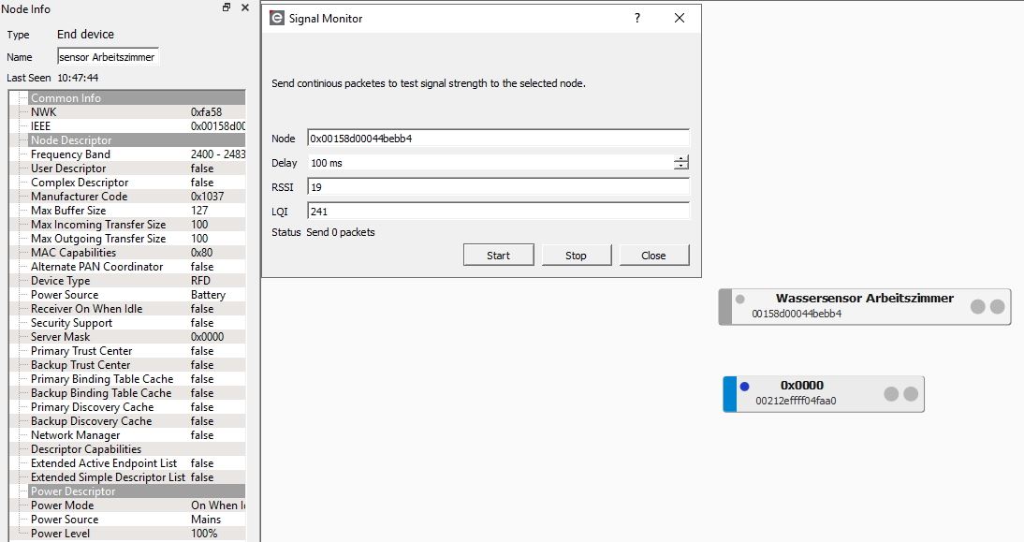Viewport: 1024px width, 542px height.
Task: Collapse the Power Descriptor section header
Action: point(73,491)
